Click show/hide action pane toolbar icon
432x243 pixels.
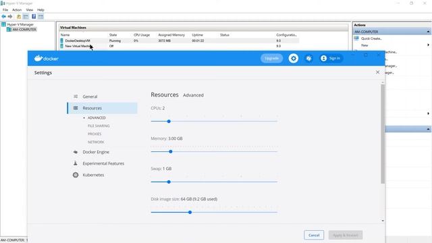click(40, 16)
